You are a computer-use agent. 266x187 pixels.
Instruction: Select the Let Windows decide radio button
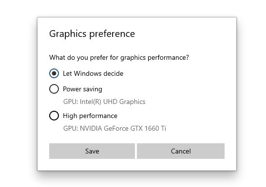54,73
